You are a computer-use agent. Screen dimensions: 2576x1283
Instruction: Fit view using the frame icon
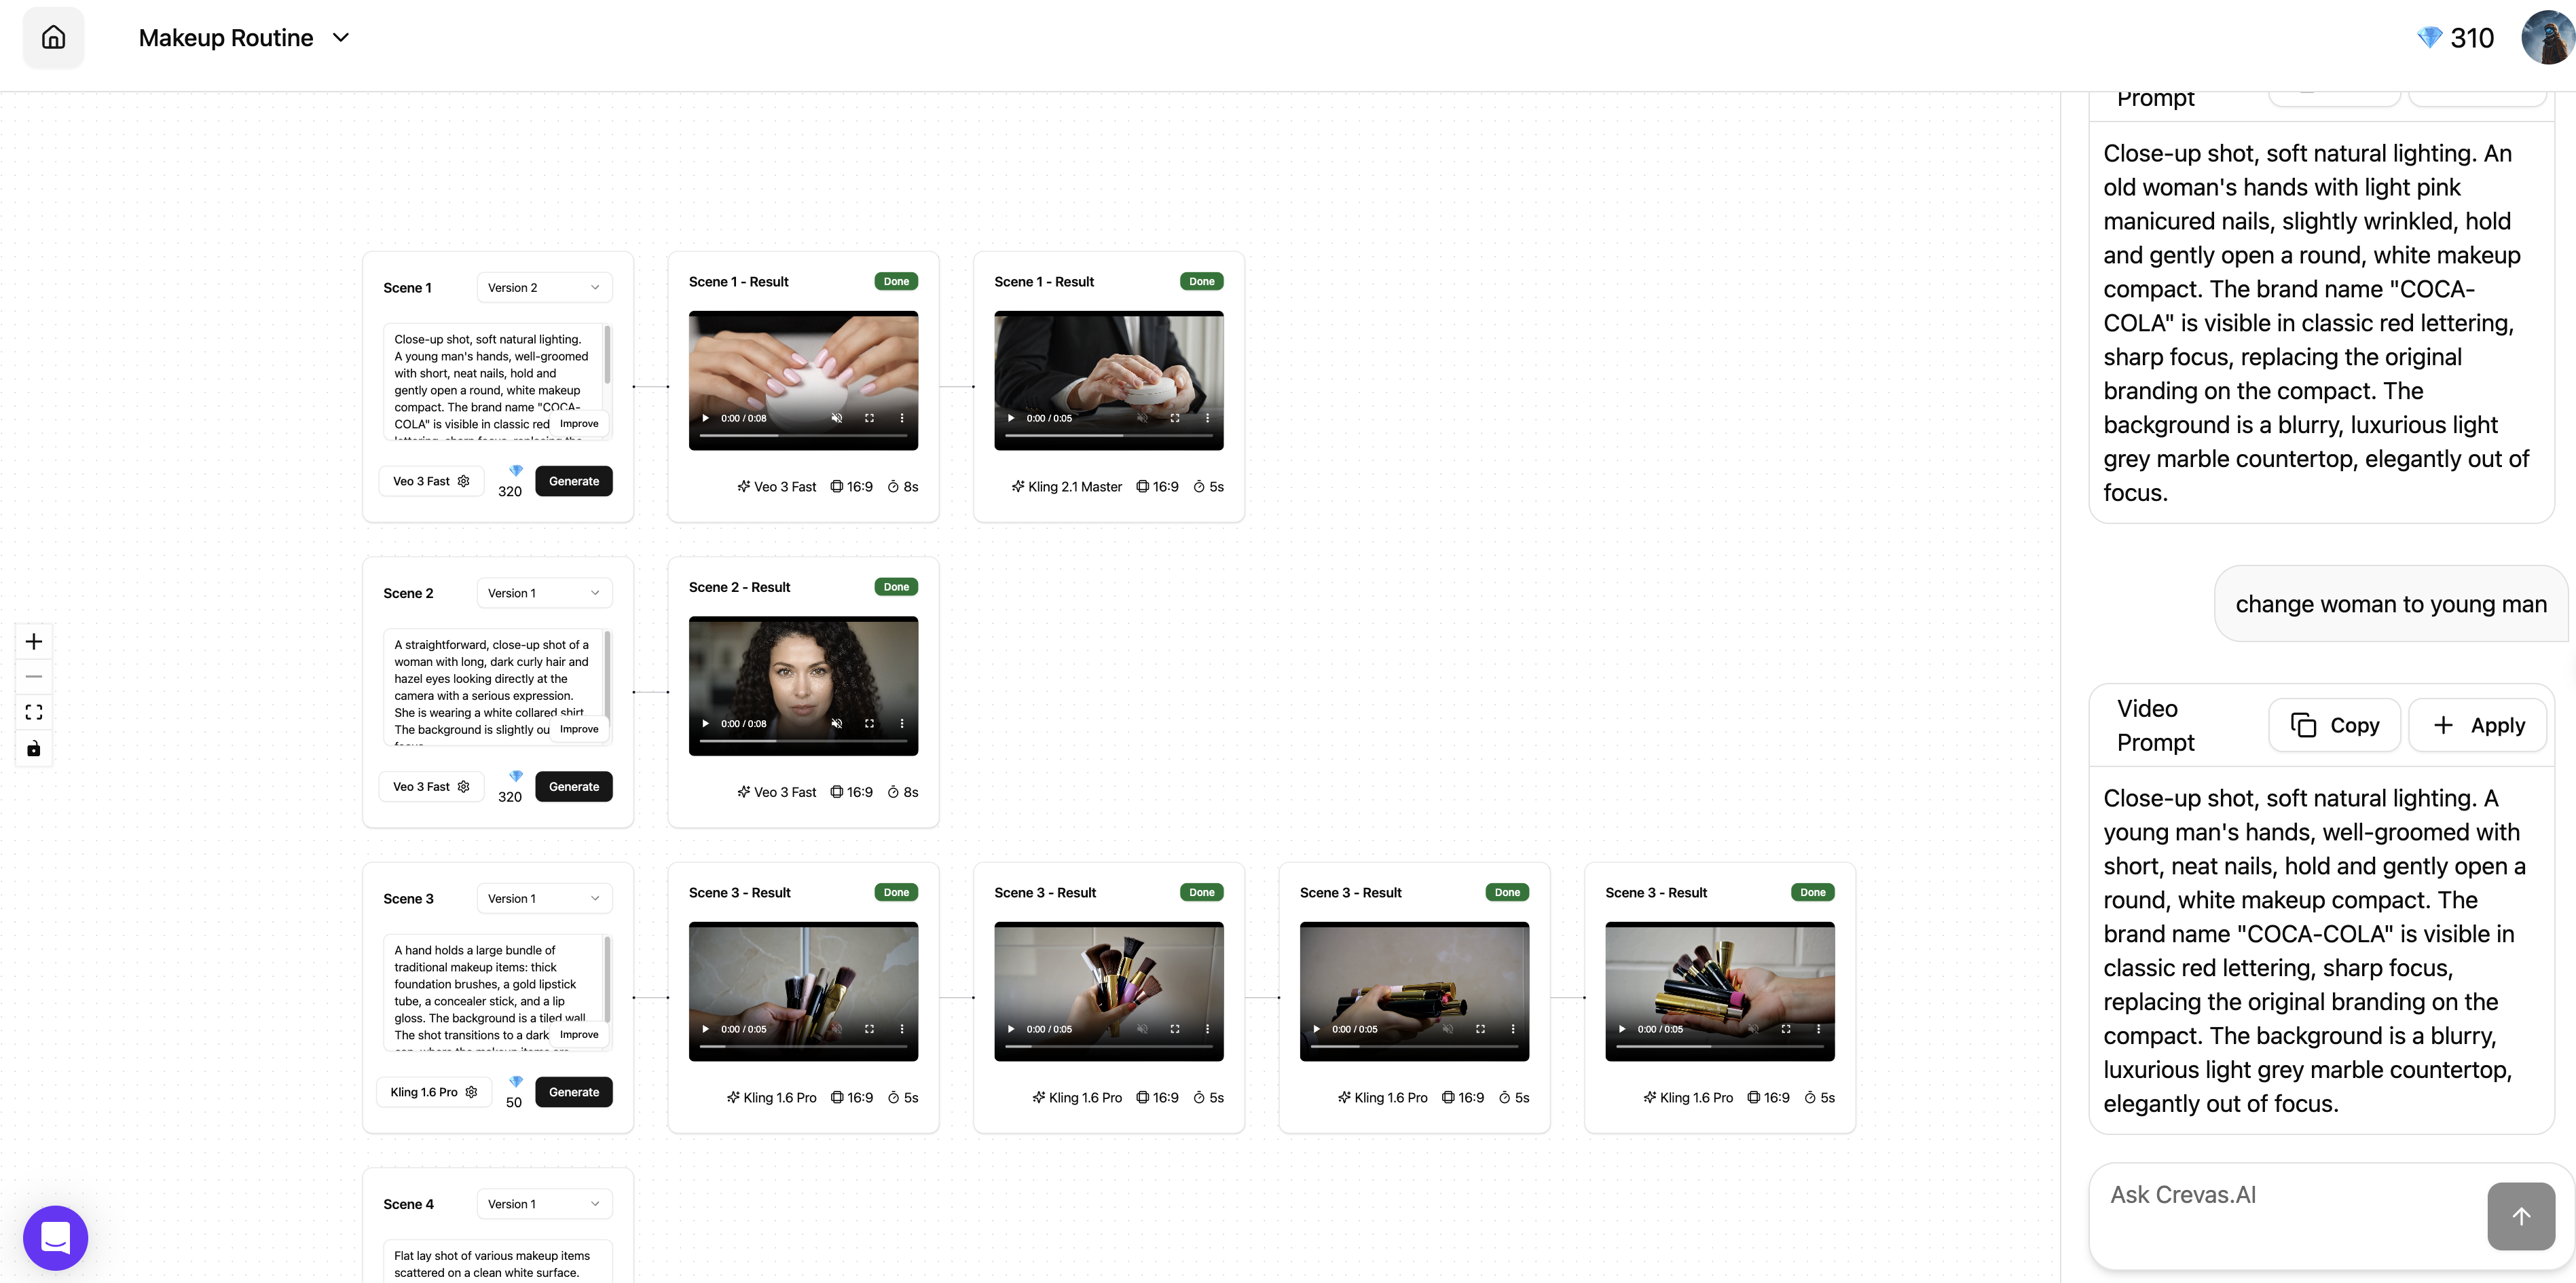[34, 712]
